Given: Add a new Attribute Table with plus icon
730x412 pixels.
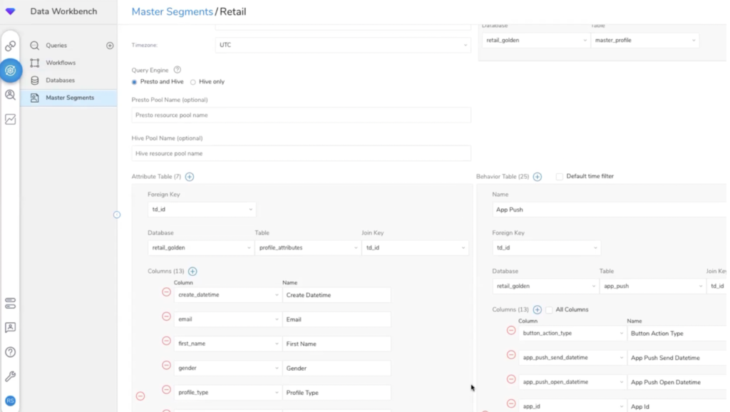Looking at the screenshot, I should coord(190,177).
